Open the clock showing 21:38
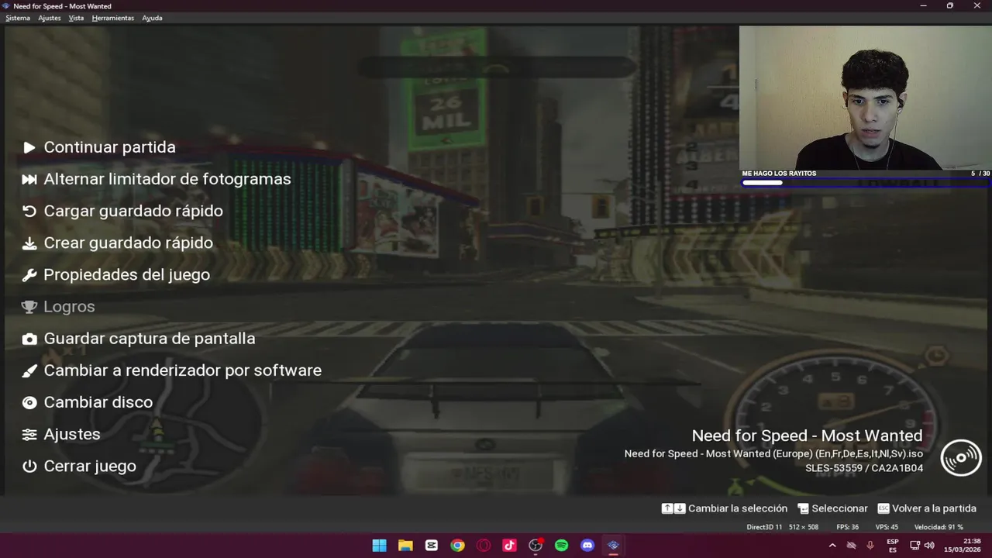This screenshot has width=992, height=558. click(x=961, y=546)
